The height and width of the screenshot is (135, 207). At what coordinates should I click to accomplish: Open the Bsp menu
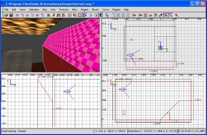point(45,9)
